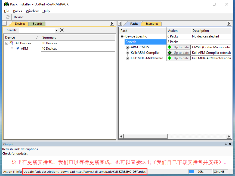Select the ARM::CMSIS pack row
The image size is (235, 176).
tap(140, 47)
